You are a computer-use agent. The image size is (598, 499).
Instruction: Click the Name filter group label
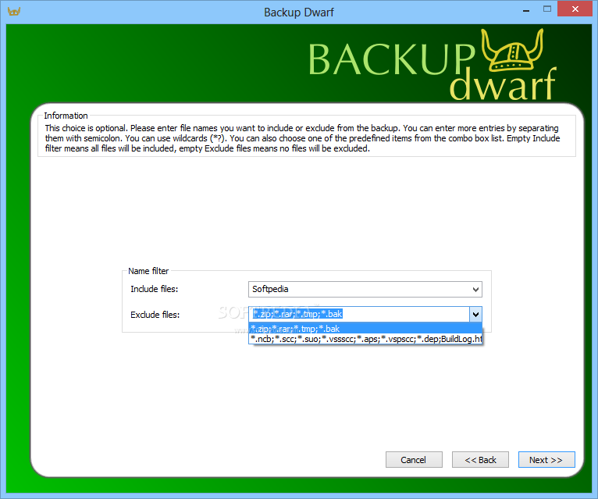[x=148, y=271]
